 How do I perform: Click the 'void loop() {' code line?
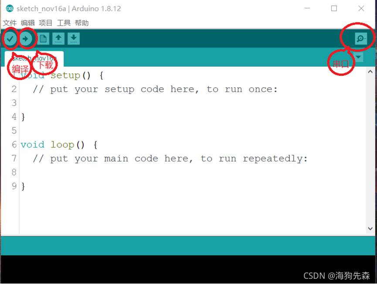click(x=59, y=145)
